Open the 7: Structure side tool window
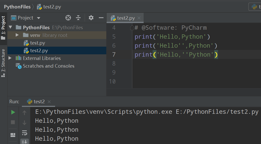The height and width of the screenshot is (144, 261). [x=3, y=63]
